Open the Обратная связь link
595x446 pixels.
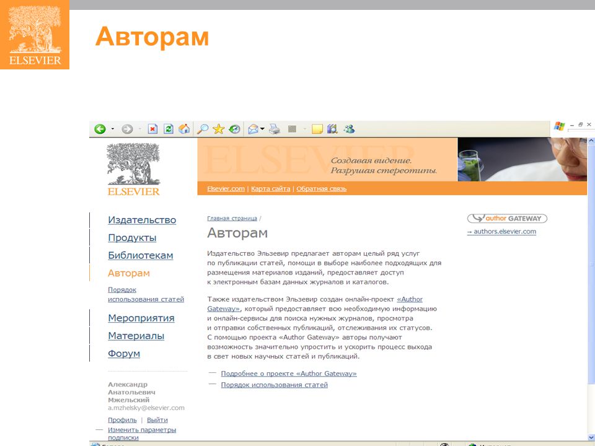(x=322, y=188)
